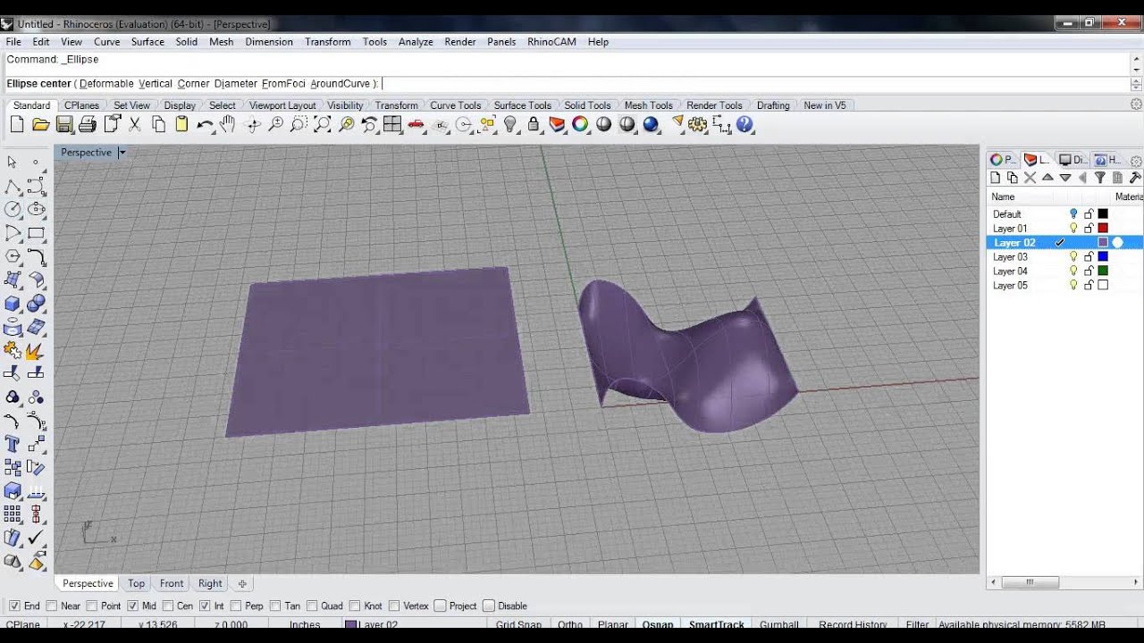Click the Print icon in the toolbar
Image resolution: width=1144 pixels, height=643 pixels.
pos(88,125)
